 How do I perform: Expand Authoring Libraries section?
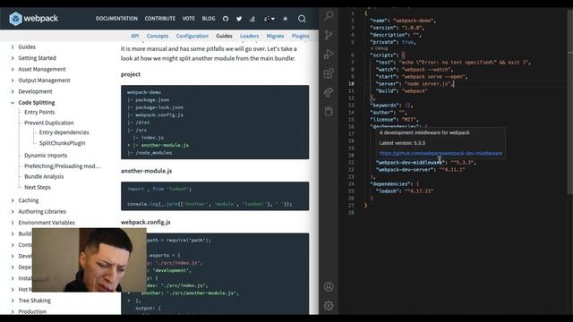(13, 212)
